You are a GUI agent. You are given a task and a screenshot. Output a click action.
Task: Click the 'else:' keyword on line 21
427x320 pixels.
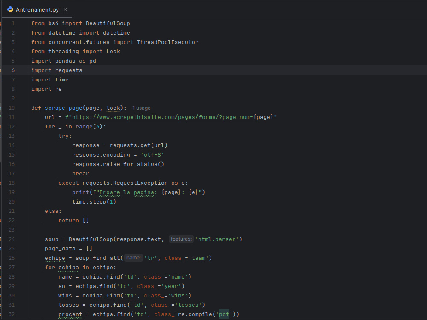coord(53,211)
